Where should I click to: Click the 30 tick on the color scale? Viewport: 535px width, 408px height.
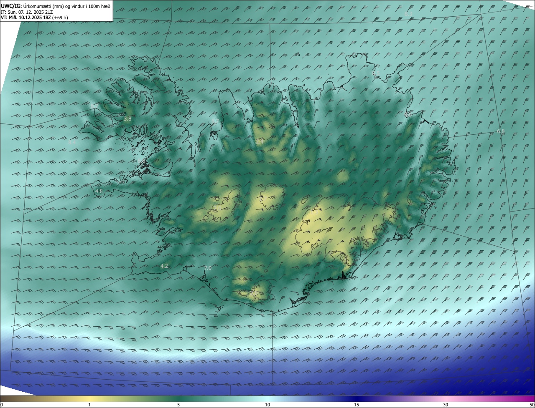[x=446, y=405]
